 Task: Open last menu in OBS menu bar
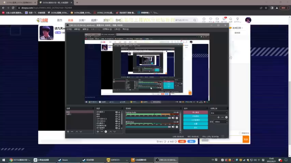[x=125, y=29]
